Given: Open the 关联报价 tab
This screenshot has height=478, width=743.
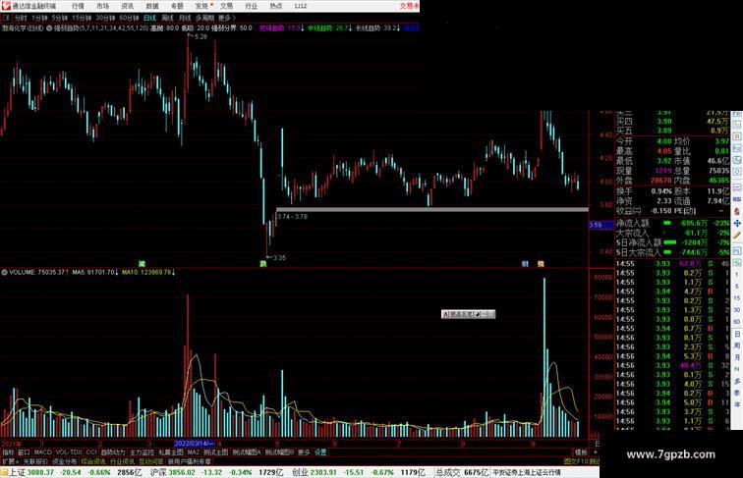Looking at the screenshot, I should pyautogui.click(x=35, y=461).
